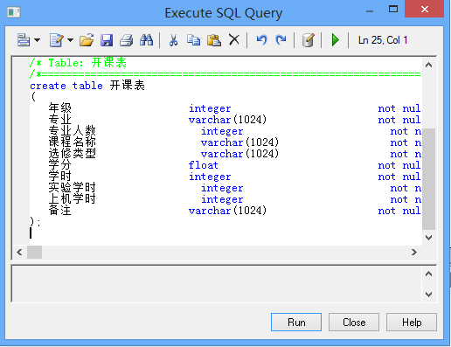Screen dimensions: 451x347
Task: Click the column name 上机学时
Action: tap(72, 199)
